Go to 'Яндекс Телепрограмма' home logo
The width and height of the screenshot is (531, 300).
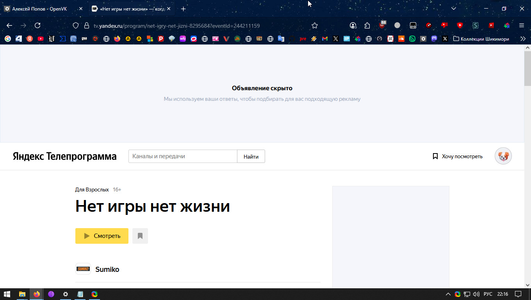pyautogui.click(x=65, y=156)
